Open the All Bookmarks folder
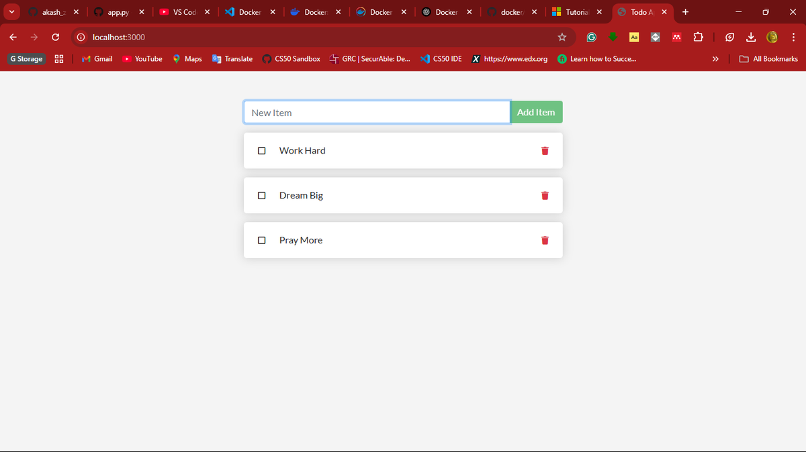The width and height of the screenshot is (806, 452). tap(768, 59)
